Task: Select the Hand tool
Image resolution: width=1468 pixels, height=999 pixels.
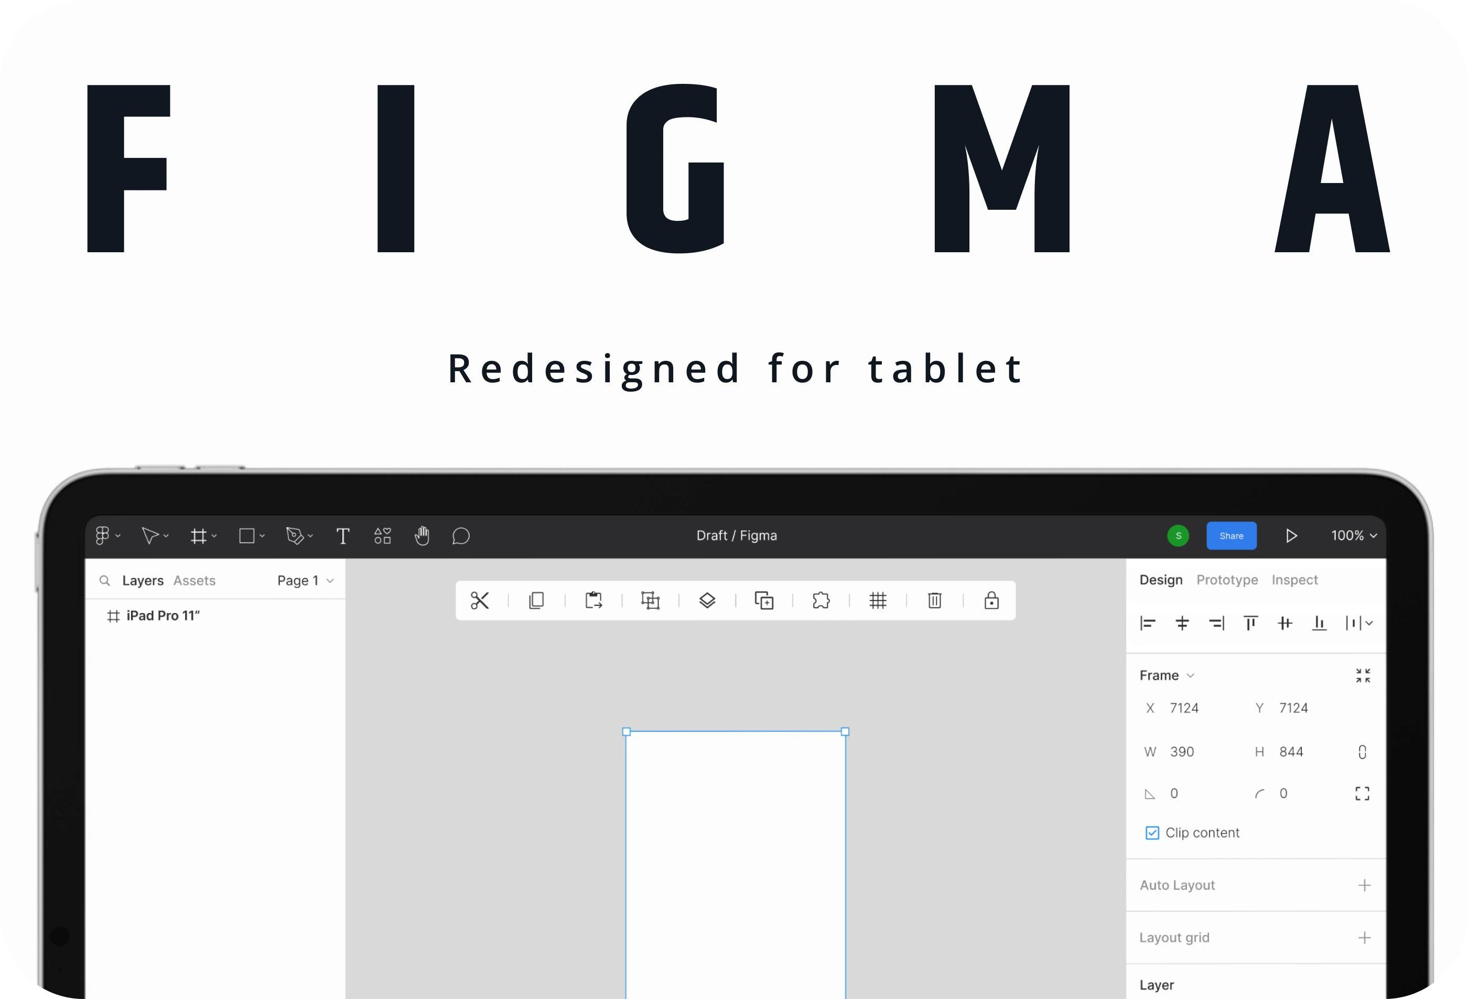Action: [422, 536]
